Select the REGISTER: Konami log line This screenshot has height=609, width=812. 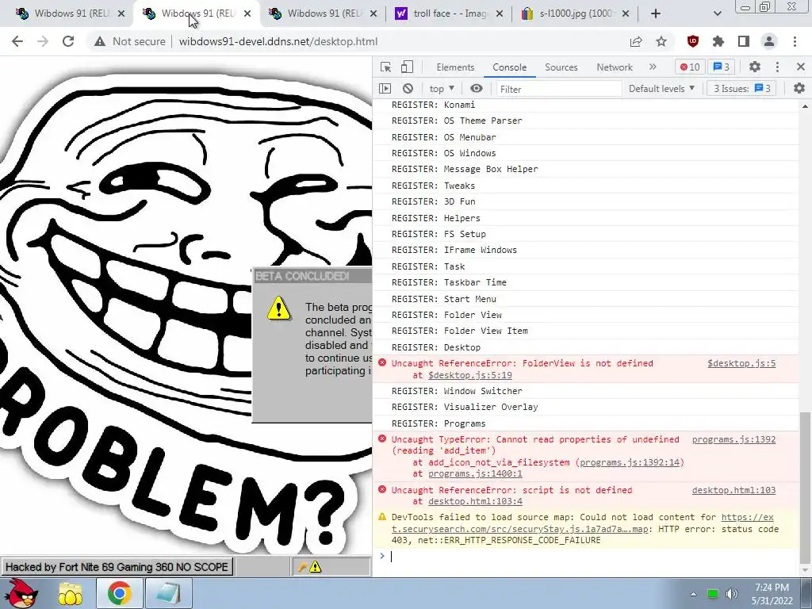pos(586,105)
